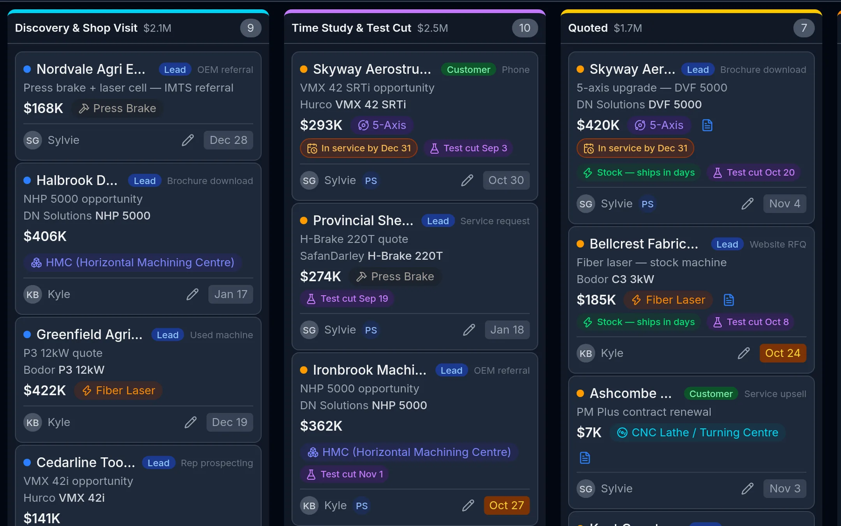
Task: Click SG avatar on Provincial She... card
Action: [x=309, y=330]
